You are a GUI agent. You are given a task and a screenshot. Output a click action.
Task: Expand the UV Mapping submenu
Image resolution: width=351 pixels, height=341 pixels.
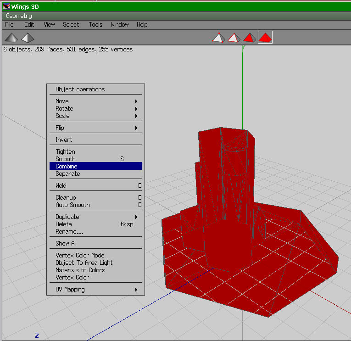(x=95, y=289)
